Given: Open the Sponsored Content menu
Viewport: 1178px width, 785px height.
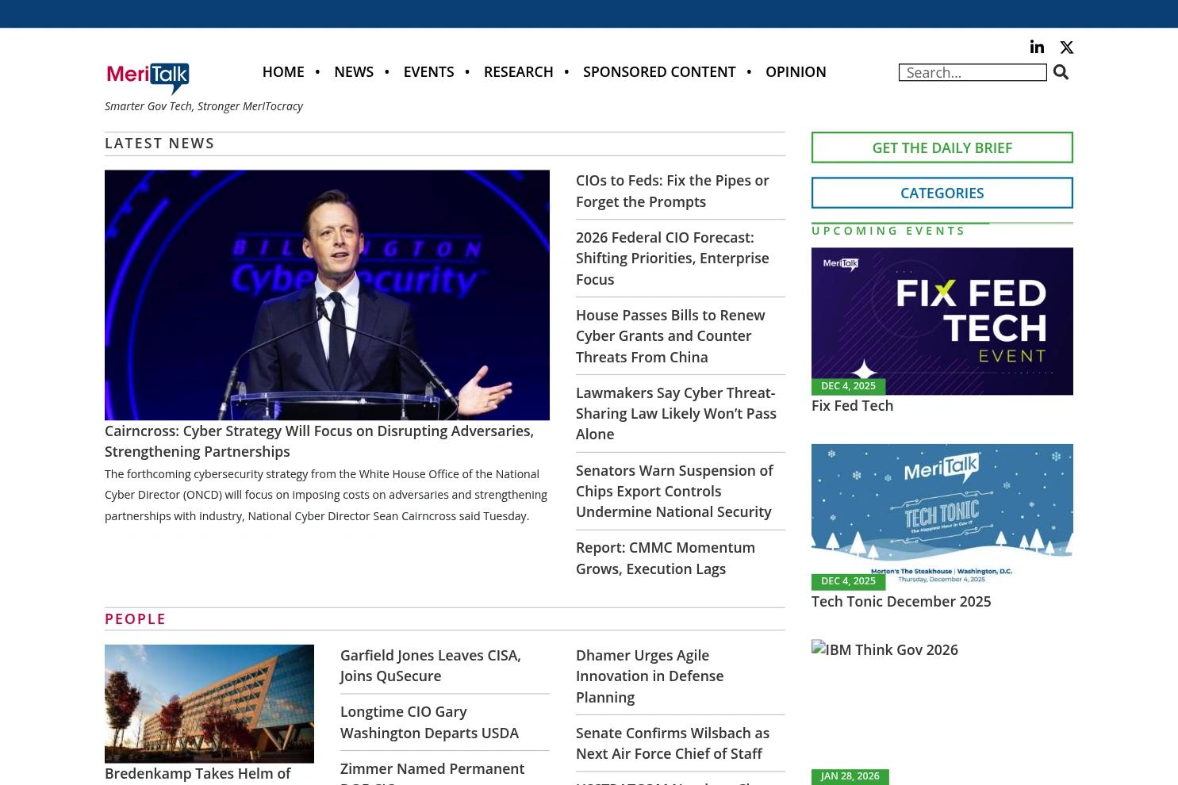Looking at the screenshot, I should [x=659, y=71].
